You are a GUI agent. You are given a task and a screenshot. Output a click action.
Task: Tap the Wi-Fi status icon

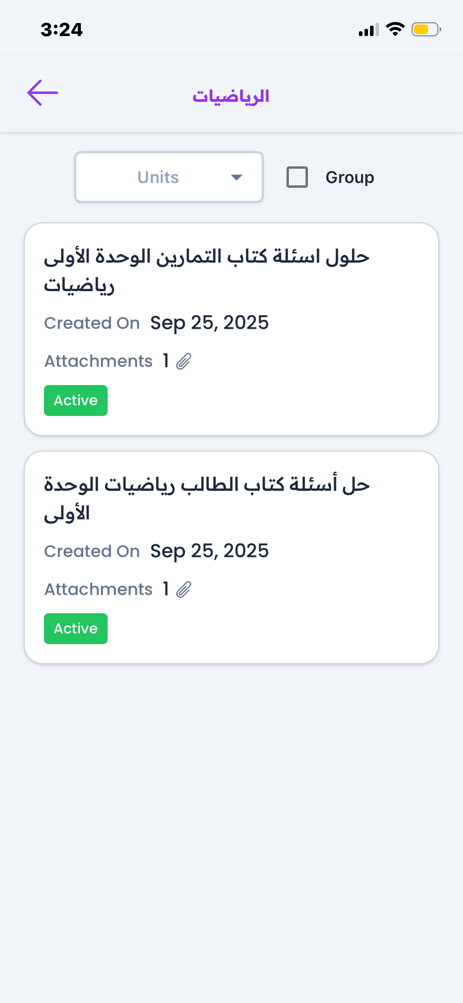395,29
